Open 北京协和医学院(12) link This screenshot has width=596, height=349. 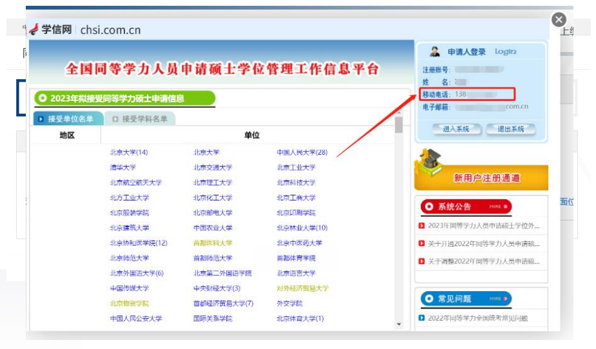tap(139, 243)
